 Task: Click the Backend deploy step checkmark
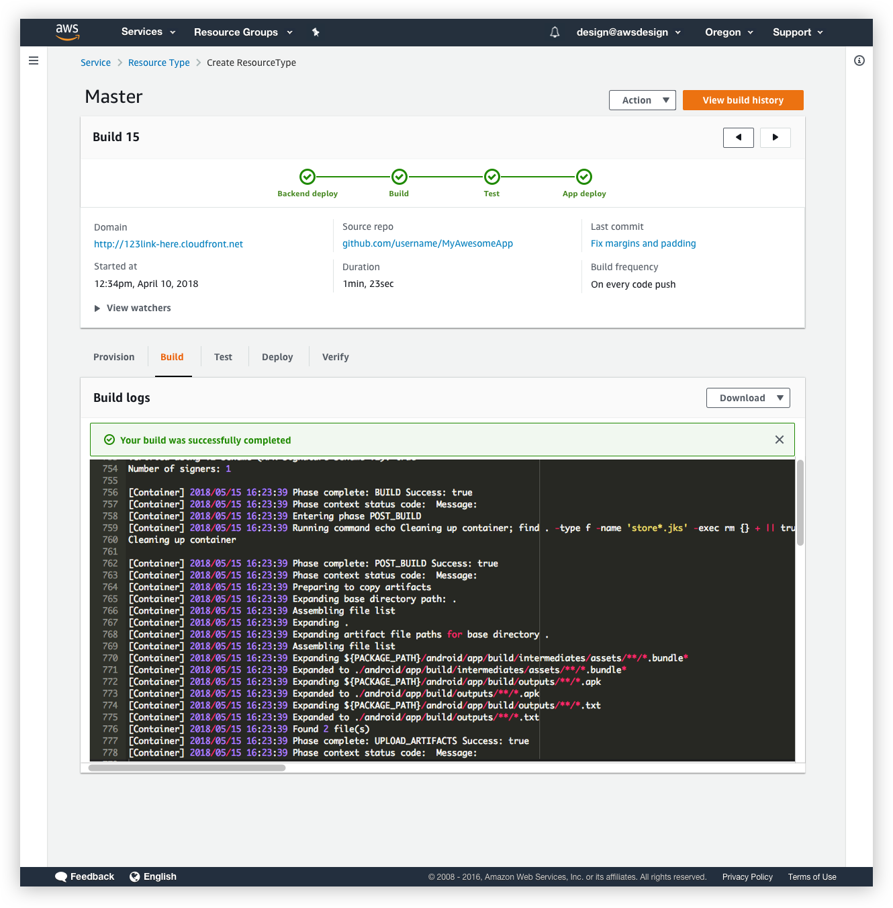point(308,177)
